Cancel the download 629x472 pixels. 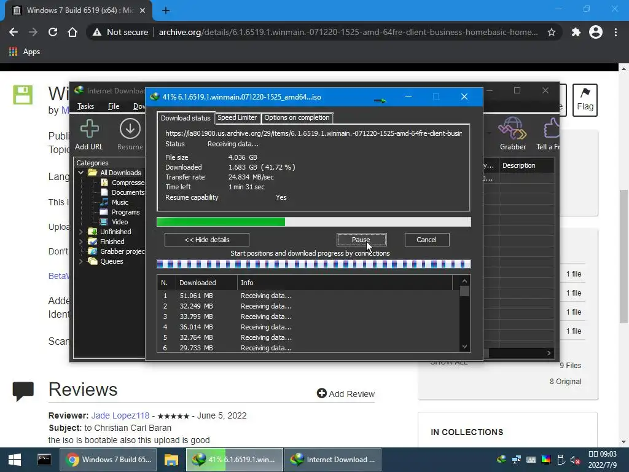pyautogui.click(x=426, y=240)
